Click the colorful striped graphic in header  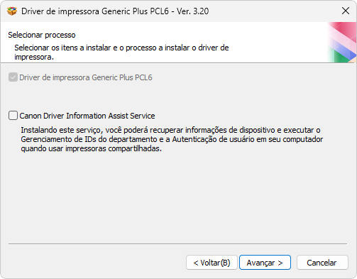pos(342,43)
